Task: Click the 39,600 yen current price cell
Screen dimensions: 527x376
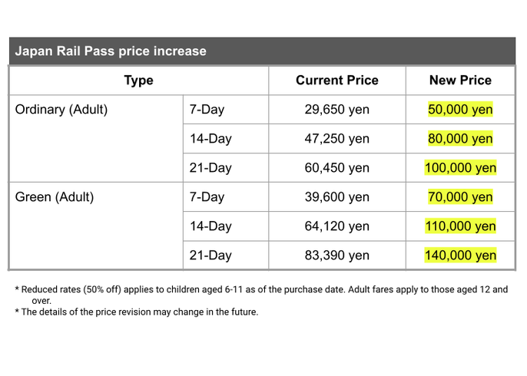Action: (337, 197)
